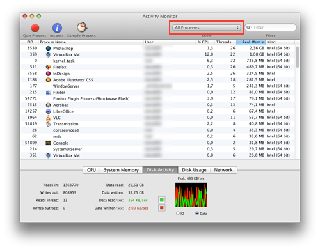Click the blue Inspect info icon

coord(57,27)
